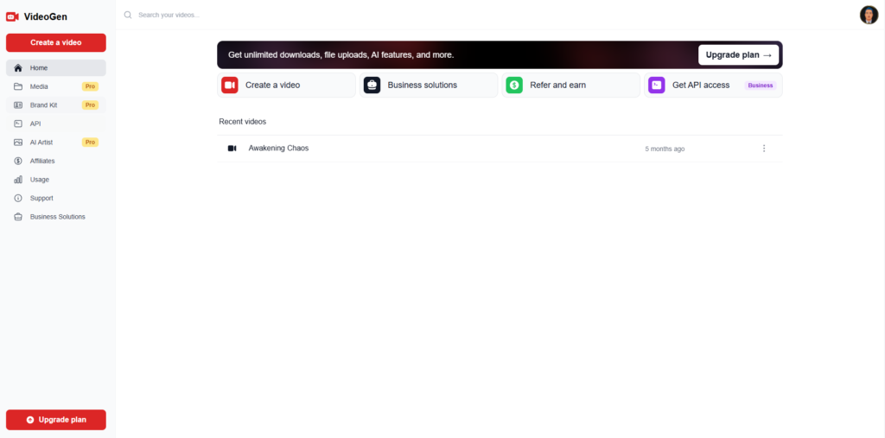Select the Create a video card label
The image size is (885, 438).
(272, 86)
